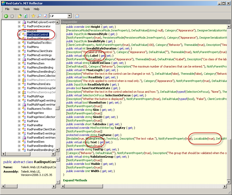Screen dimensions: 232x195
Task: Click the Refresh toolbar icon
Action: (x=25, y=16)
